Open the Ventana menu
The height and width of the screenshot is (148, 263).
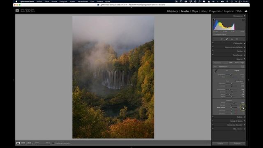coord(99,1)
